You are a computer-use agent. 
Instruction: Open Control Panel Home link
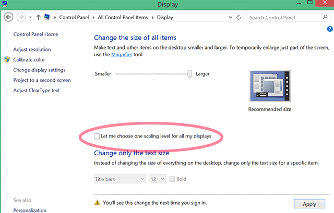(x=35, y=34)
